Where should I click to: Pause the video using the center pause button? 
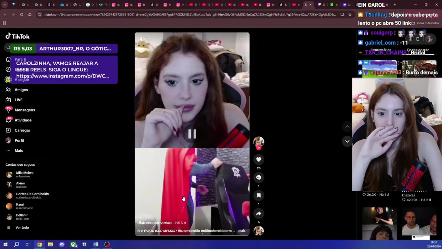(x=192, y=134)
